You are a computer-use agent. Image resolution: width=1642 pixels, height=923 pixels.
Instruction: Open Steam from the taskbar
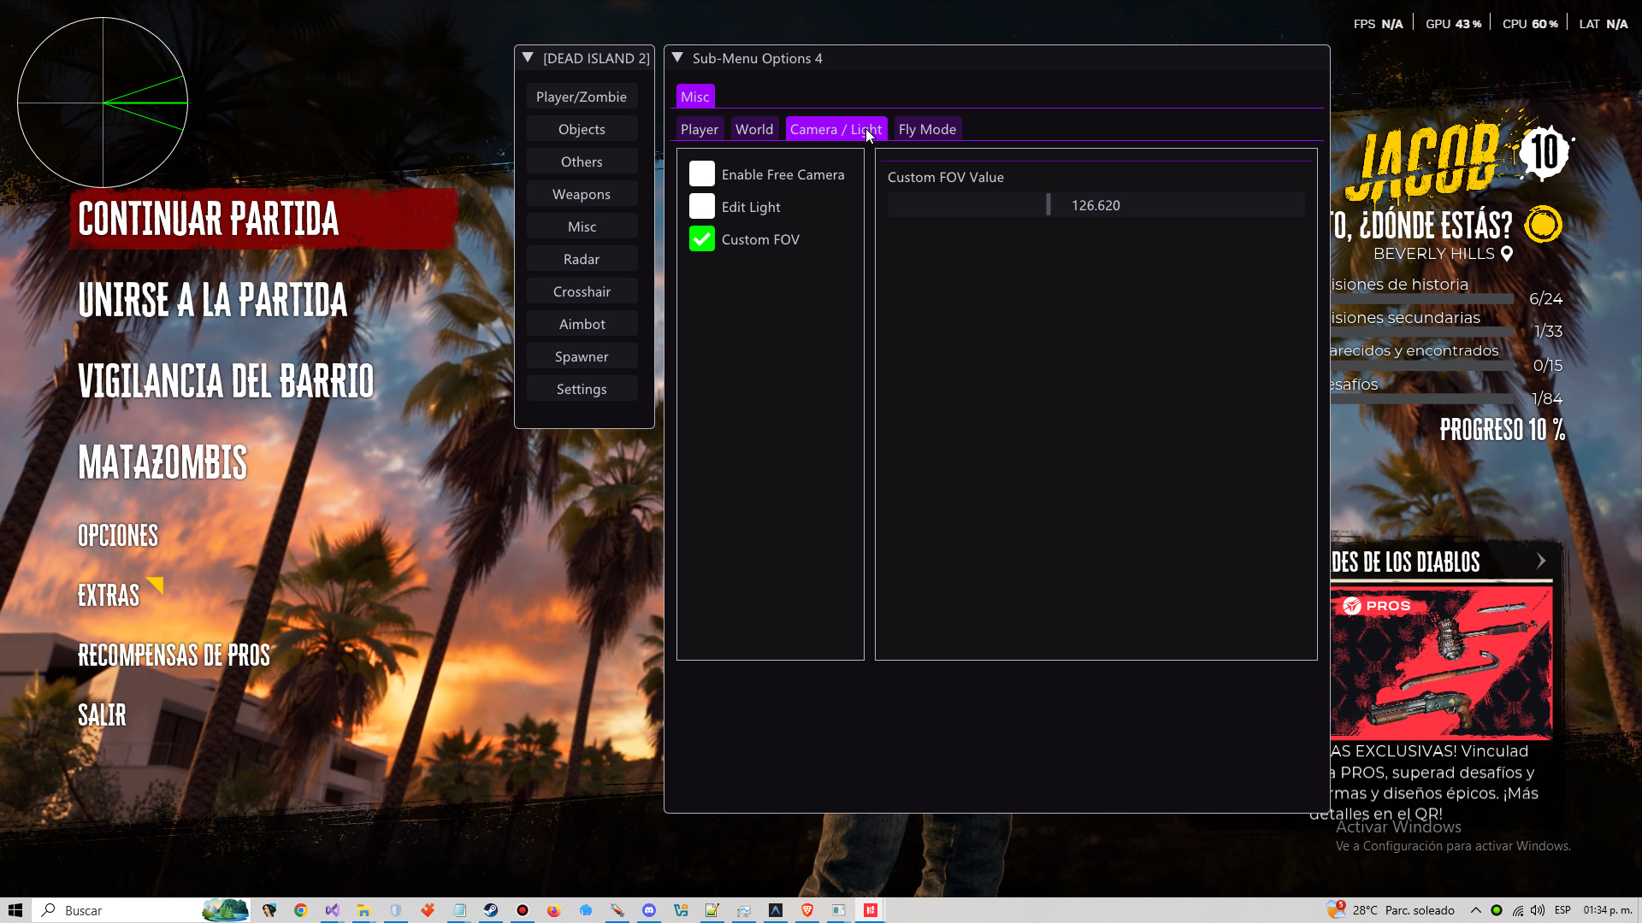click(492, 910)
